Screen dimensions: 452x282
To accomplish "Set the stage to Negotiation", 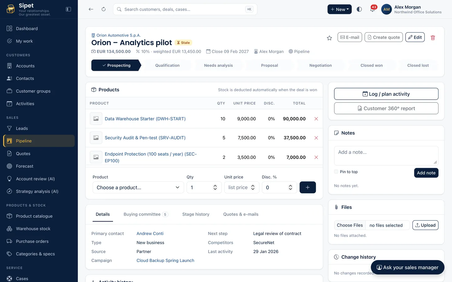I will point(320,65).
